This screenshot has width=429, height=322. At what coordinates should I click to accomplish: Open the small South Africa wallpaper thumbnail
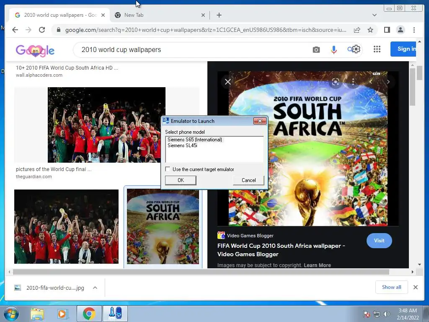(163, 226)
